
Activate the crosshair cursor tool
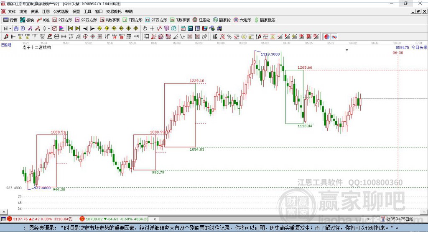(x=152, y=28)
